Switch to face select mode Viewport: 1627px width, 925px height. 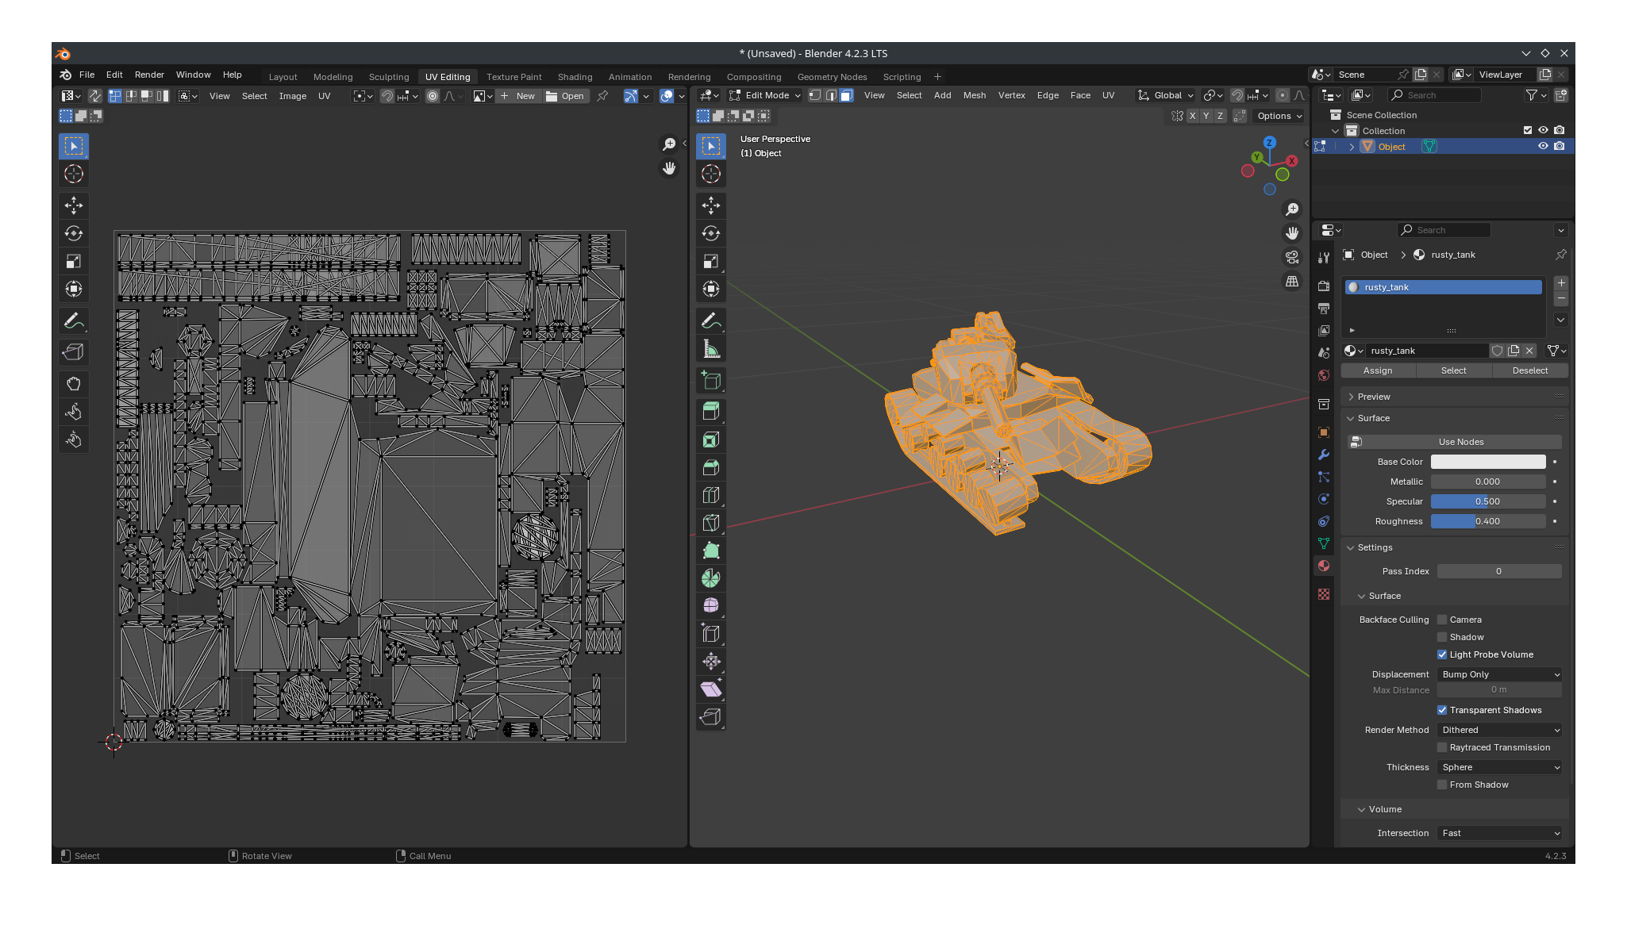coord(847,95)
